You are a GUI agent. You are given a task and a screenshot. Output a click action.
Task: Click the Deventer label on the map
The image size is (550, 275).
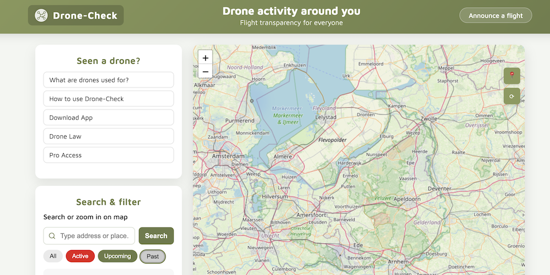pos(439,188)
